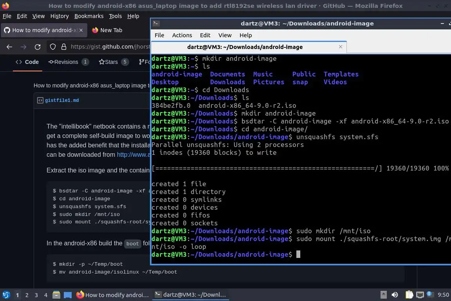Click the padlock site security icon
451x301 pixels.
click(x=64, y=47)
